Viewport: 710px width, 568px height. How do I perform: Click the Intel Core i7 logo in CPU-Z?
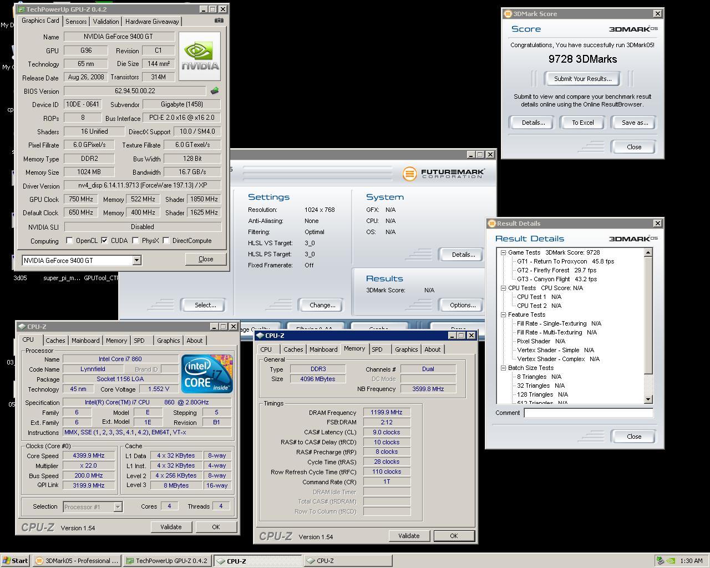pos(207,374)
